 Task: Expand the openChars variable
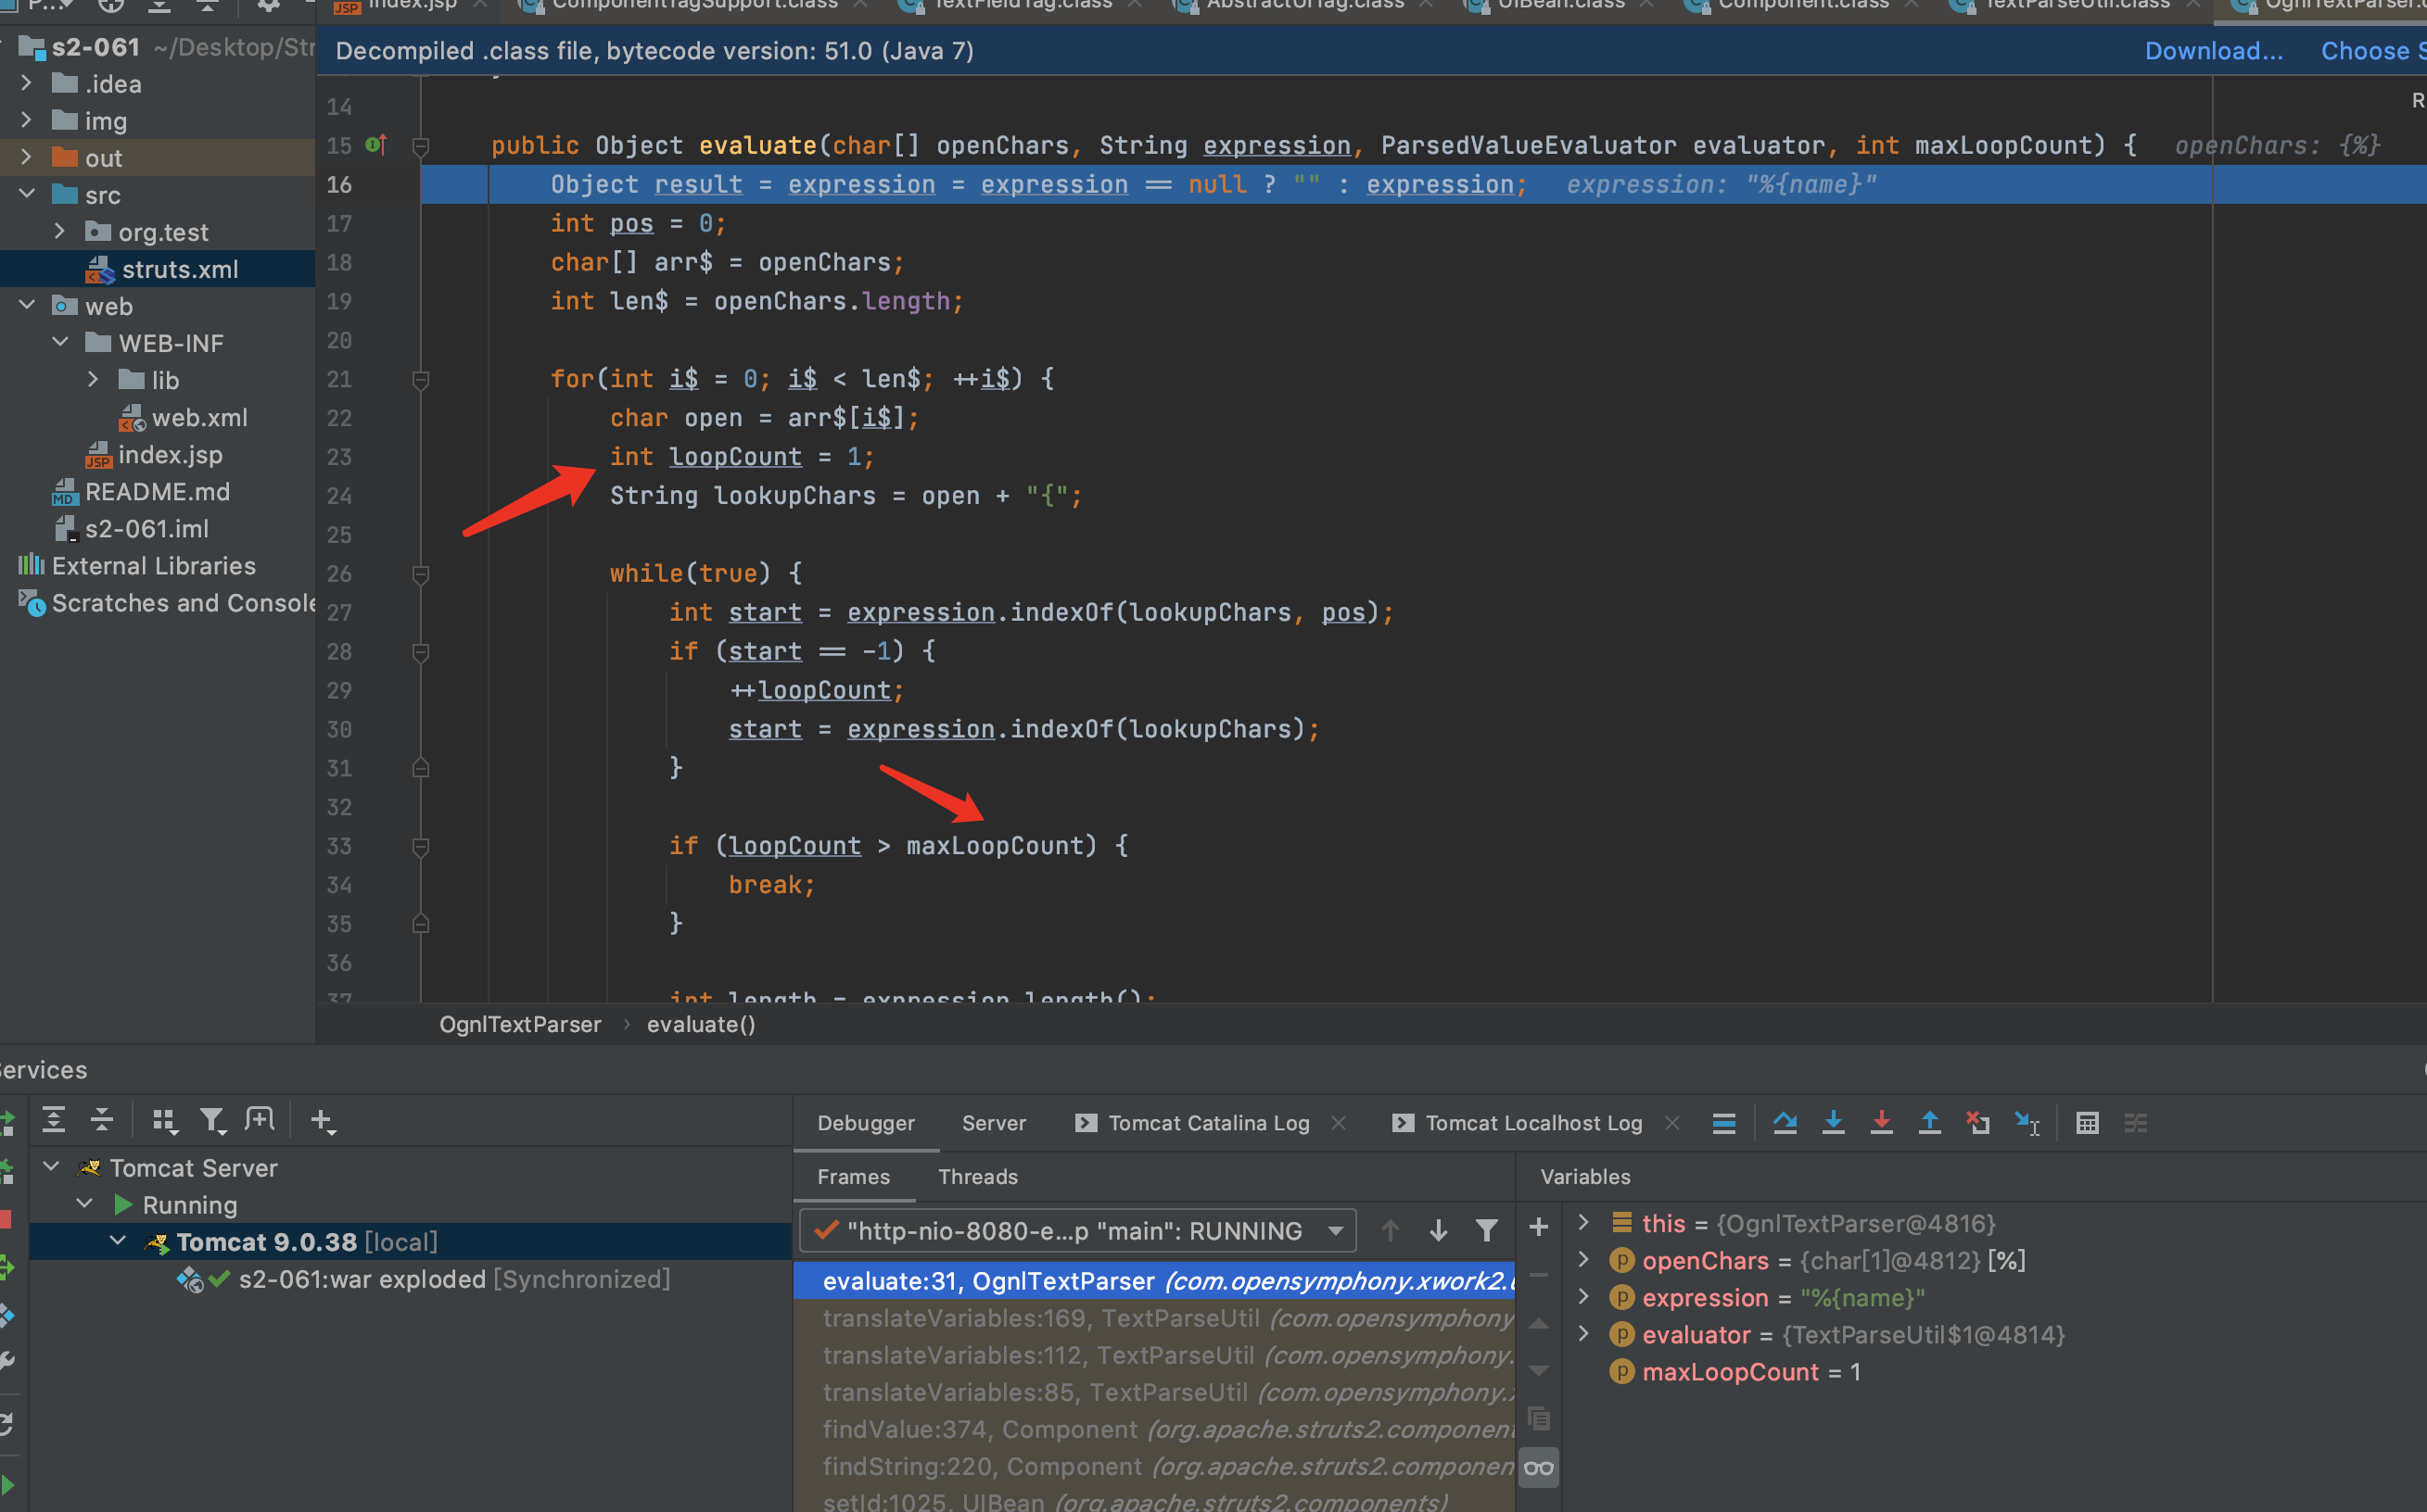point(1582,1259)
